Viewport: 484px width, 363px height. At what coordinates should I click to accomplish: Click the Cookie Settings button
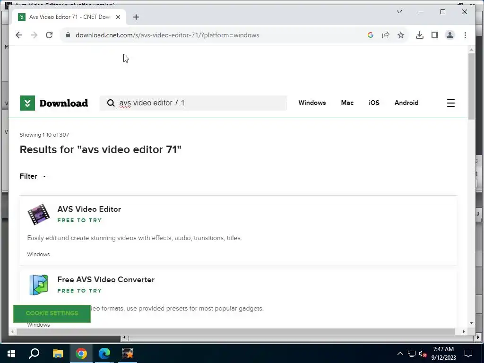52,313
